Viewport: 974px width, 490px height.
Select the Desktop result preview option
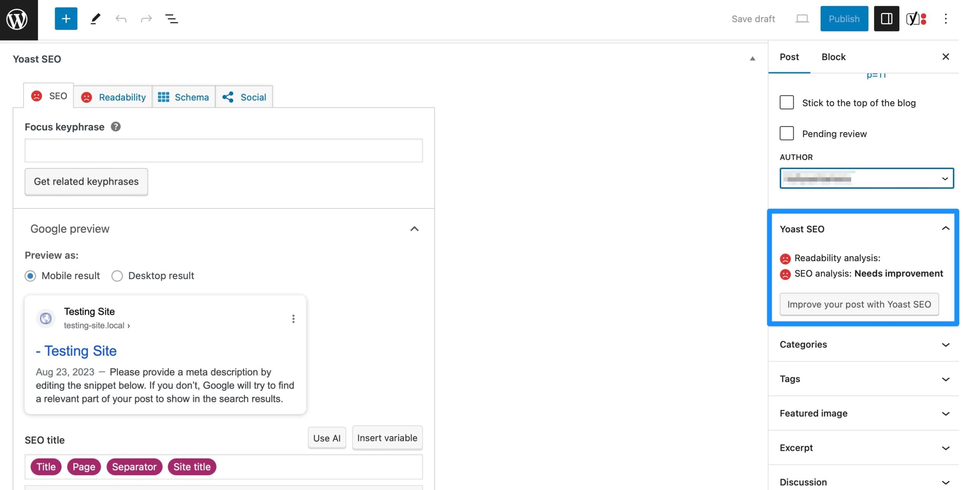[x=117, y=276]
